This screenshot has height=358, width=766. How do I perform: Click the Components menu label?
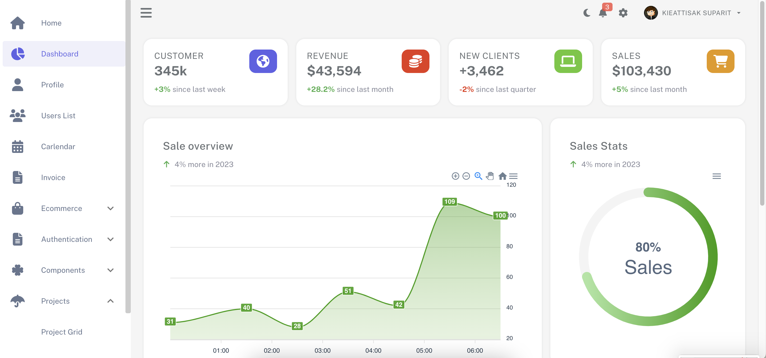(63, 270)
